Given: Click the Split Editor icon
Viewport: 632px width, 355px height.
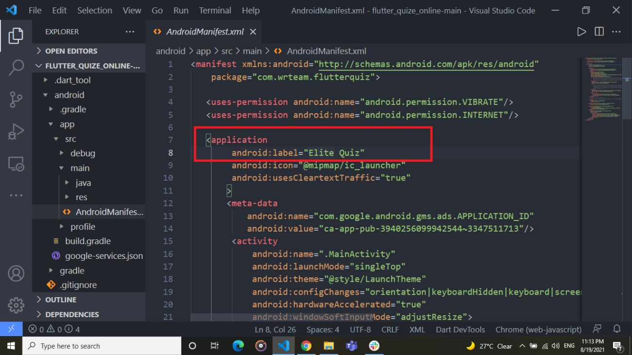Looking at the screenshot, I should 599,32.
